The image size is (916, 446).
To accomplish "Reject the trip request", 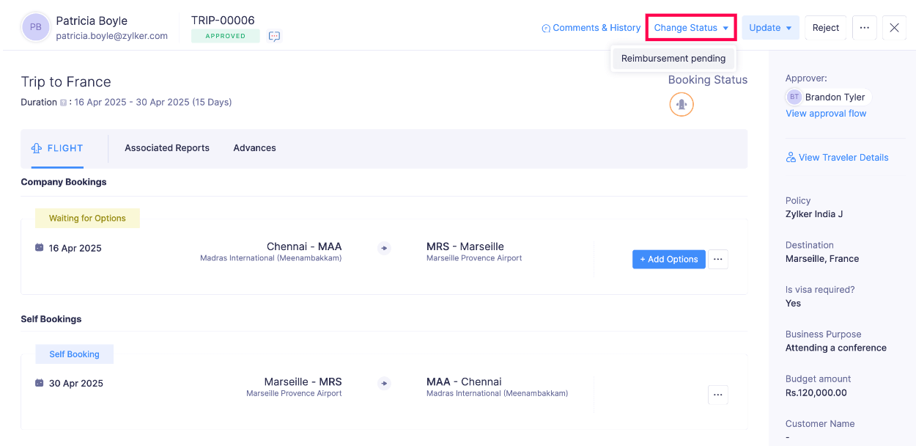I will tap(825, 28).
